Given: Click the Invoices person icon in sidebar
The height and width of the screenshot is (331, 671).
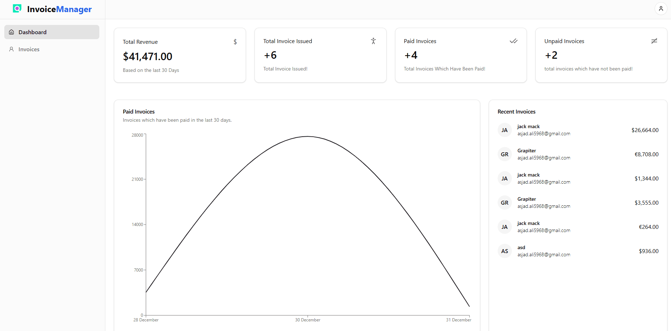Looking at the screenshot, I should pyautogui.click(x=11, y=49).
